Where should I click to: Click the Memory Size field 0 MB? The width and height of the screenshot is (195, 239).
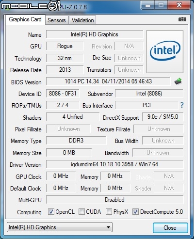pyautogui.click(x=69, y=153)
